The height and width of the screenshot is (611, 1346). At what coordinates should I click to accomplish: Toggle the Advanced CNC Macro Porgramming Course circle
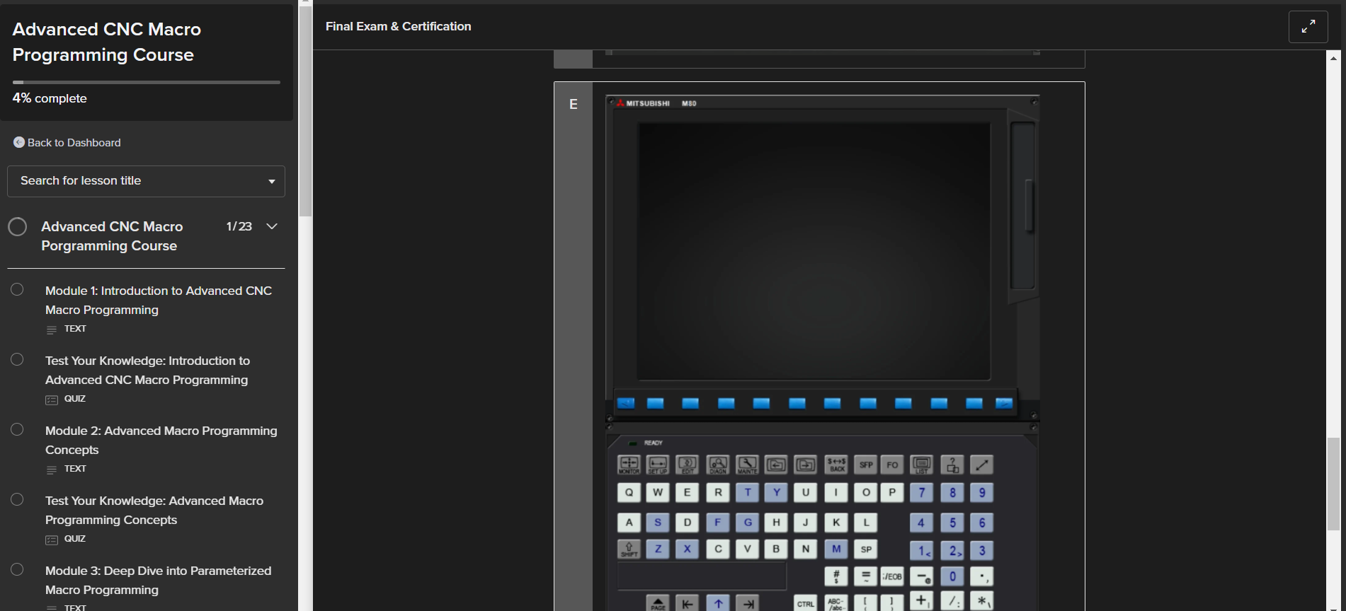[18, 226]
